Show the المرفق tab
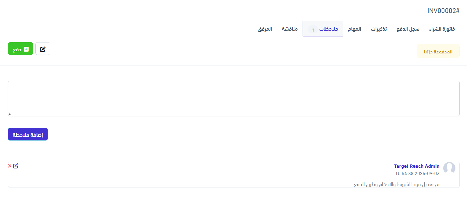The width and height of the screenshot is (467, 203). click(265, 29)
